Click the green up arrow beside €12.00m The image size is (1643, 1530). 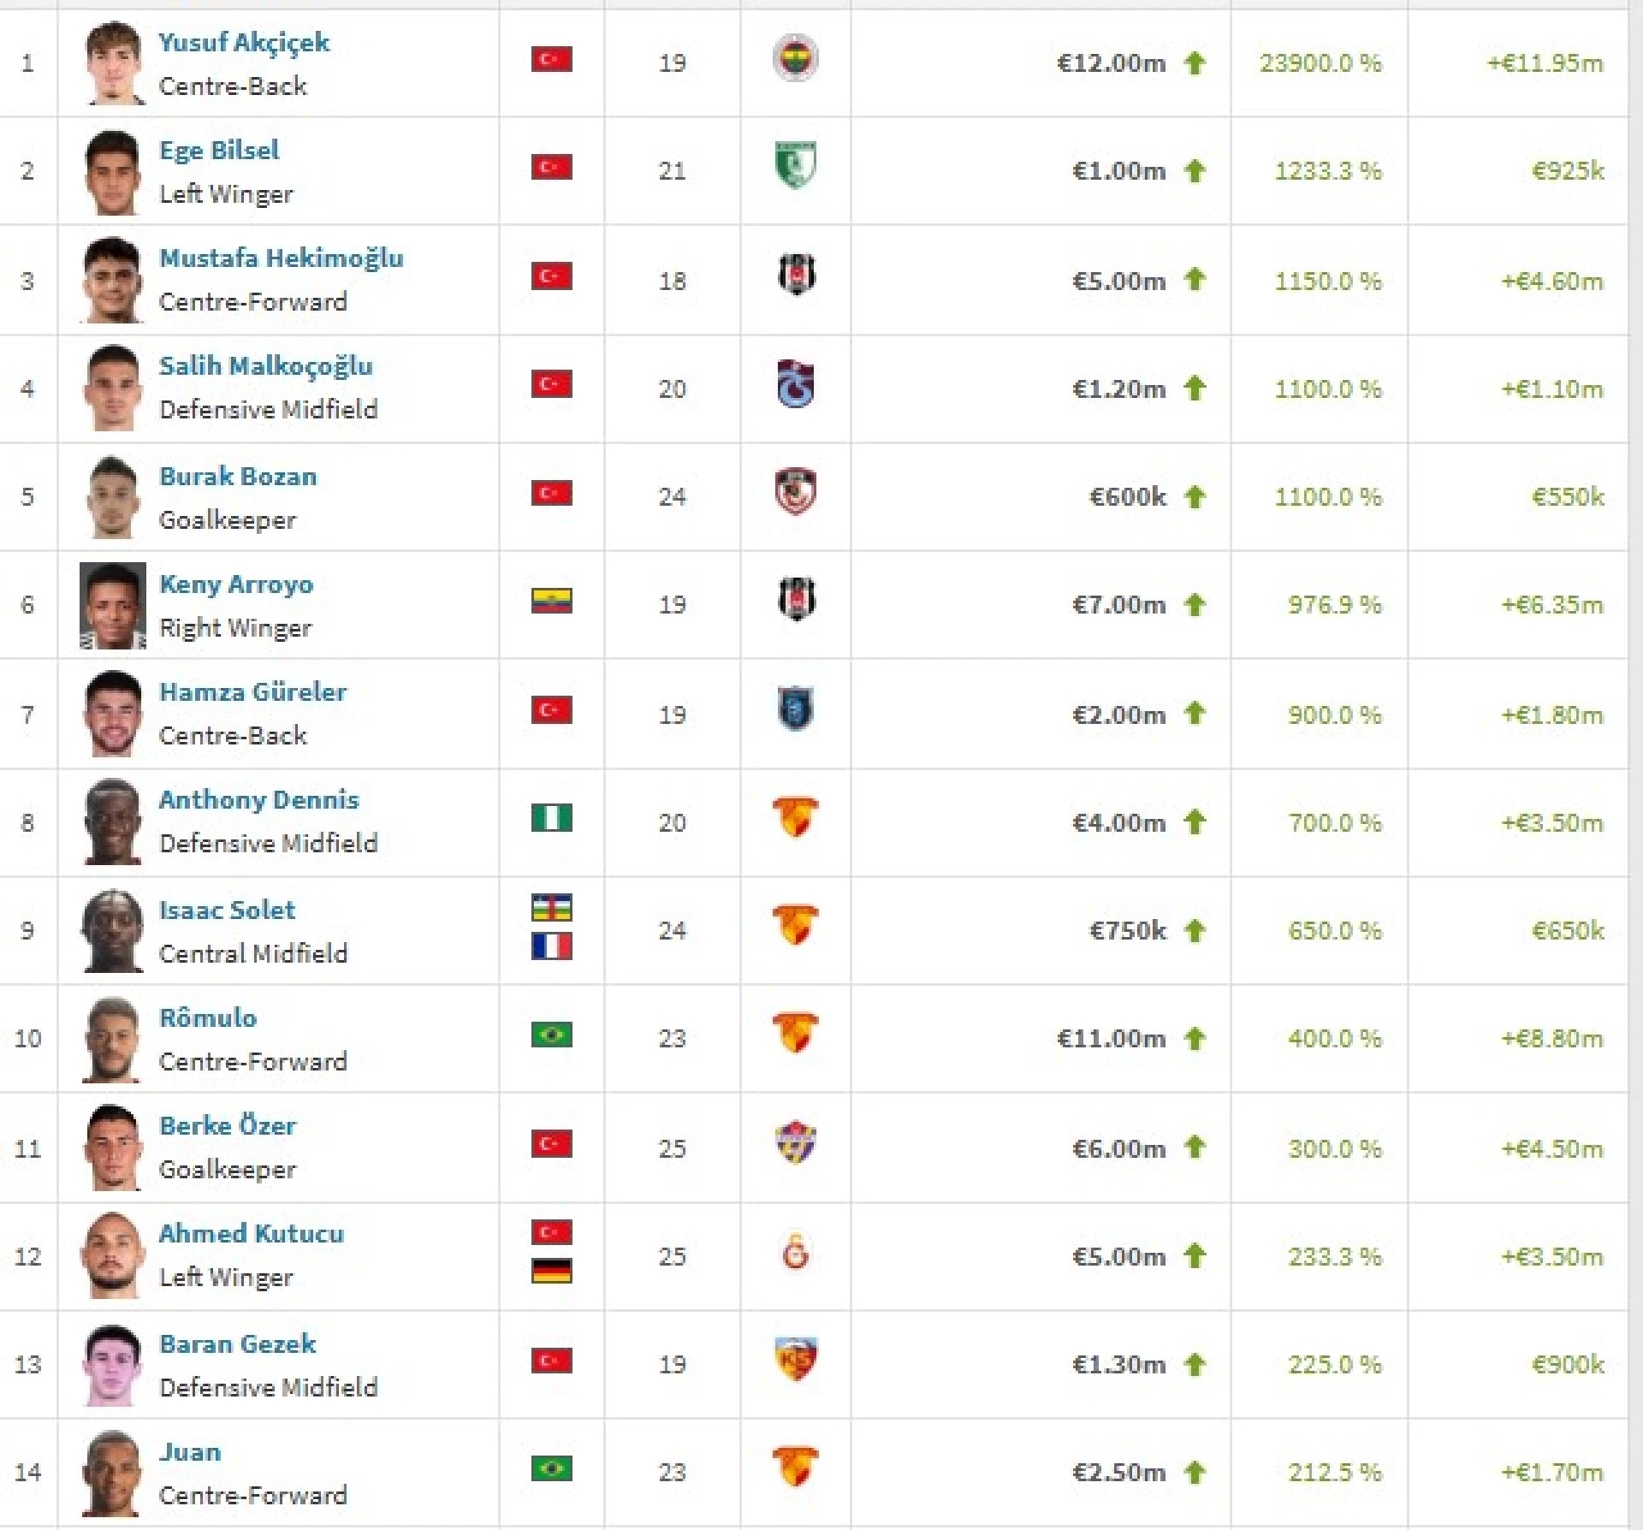pyautogui.click(x=1195, y=62)
